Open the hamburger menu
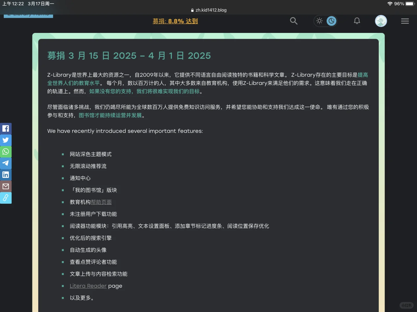This screenshot has height=312, width=417. coord(405,21)
